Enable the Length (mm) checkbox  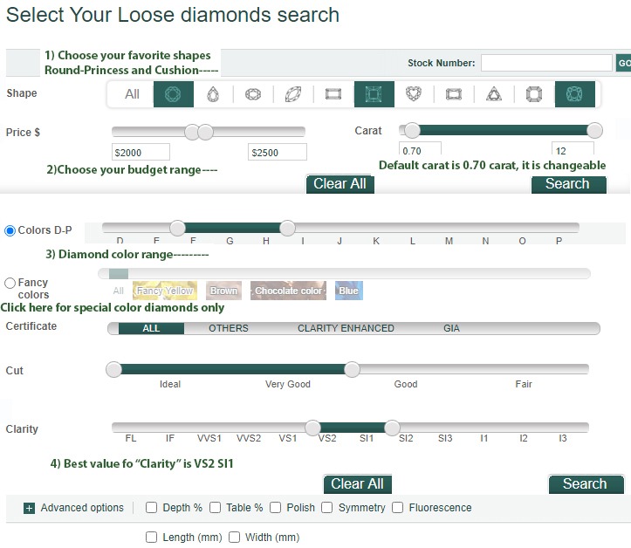[x=151, y=538]
